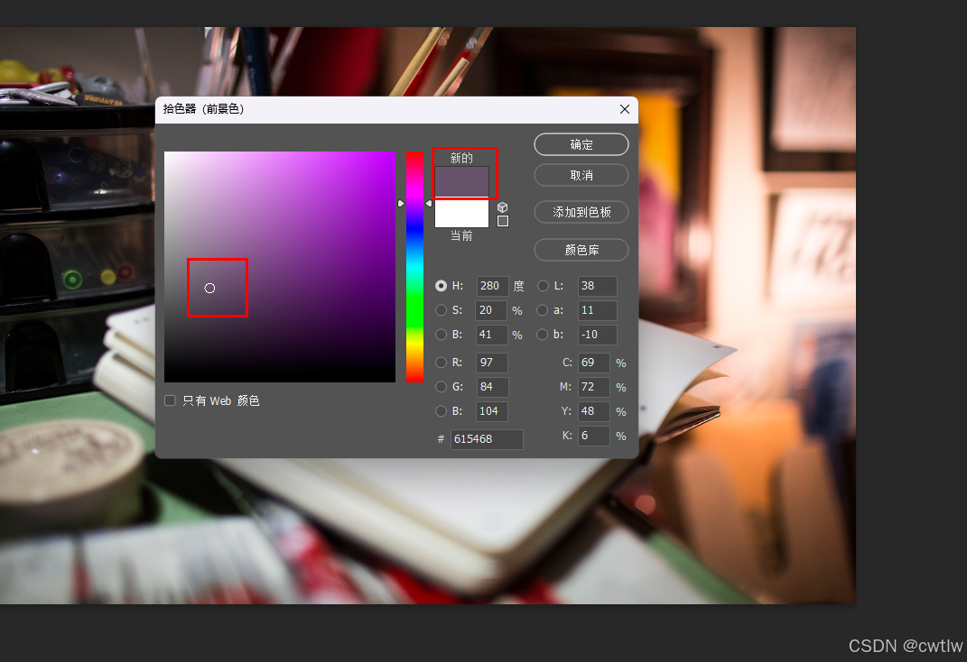Click the new color swatch 新的
This screenshot has width=967, height=662.
pos(462,181)
